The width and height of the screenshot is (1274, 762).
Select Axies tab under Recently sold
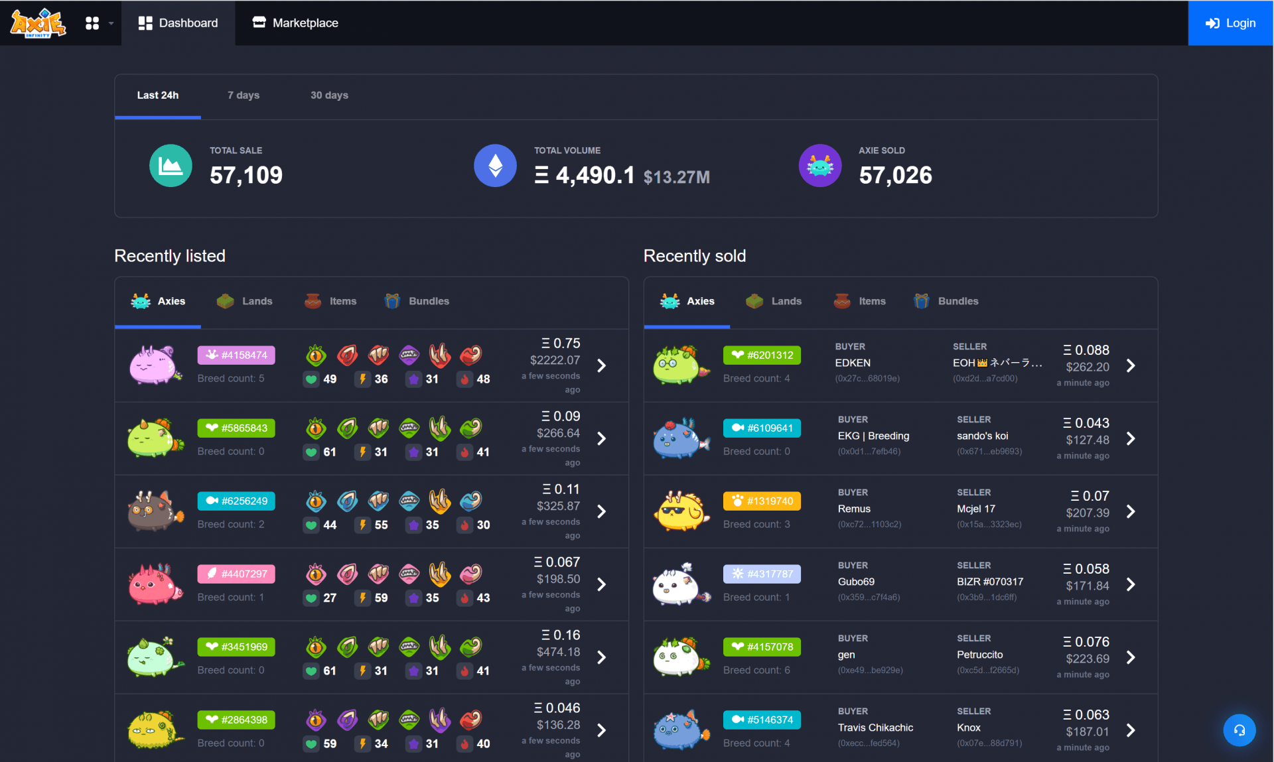point(687,301)
